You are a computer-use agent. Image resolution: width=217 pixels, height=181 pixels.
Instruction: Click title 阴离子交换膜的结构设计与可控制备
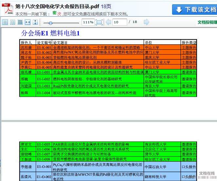click(82, 154)
